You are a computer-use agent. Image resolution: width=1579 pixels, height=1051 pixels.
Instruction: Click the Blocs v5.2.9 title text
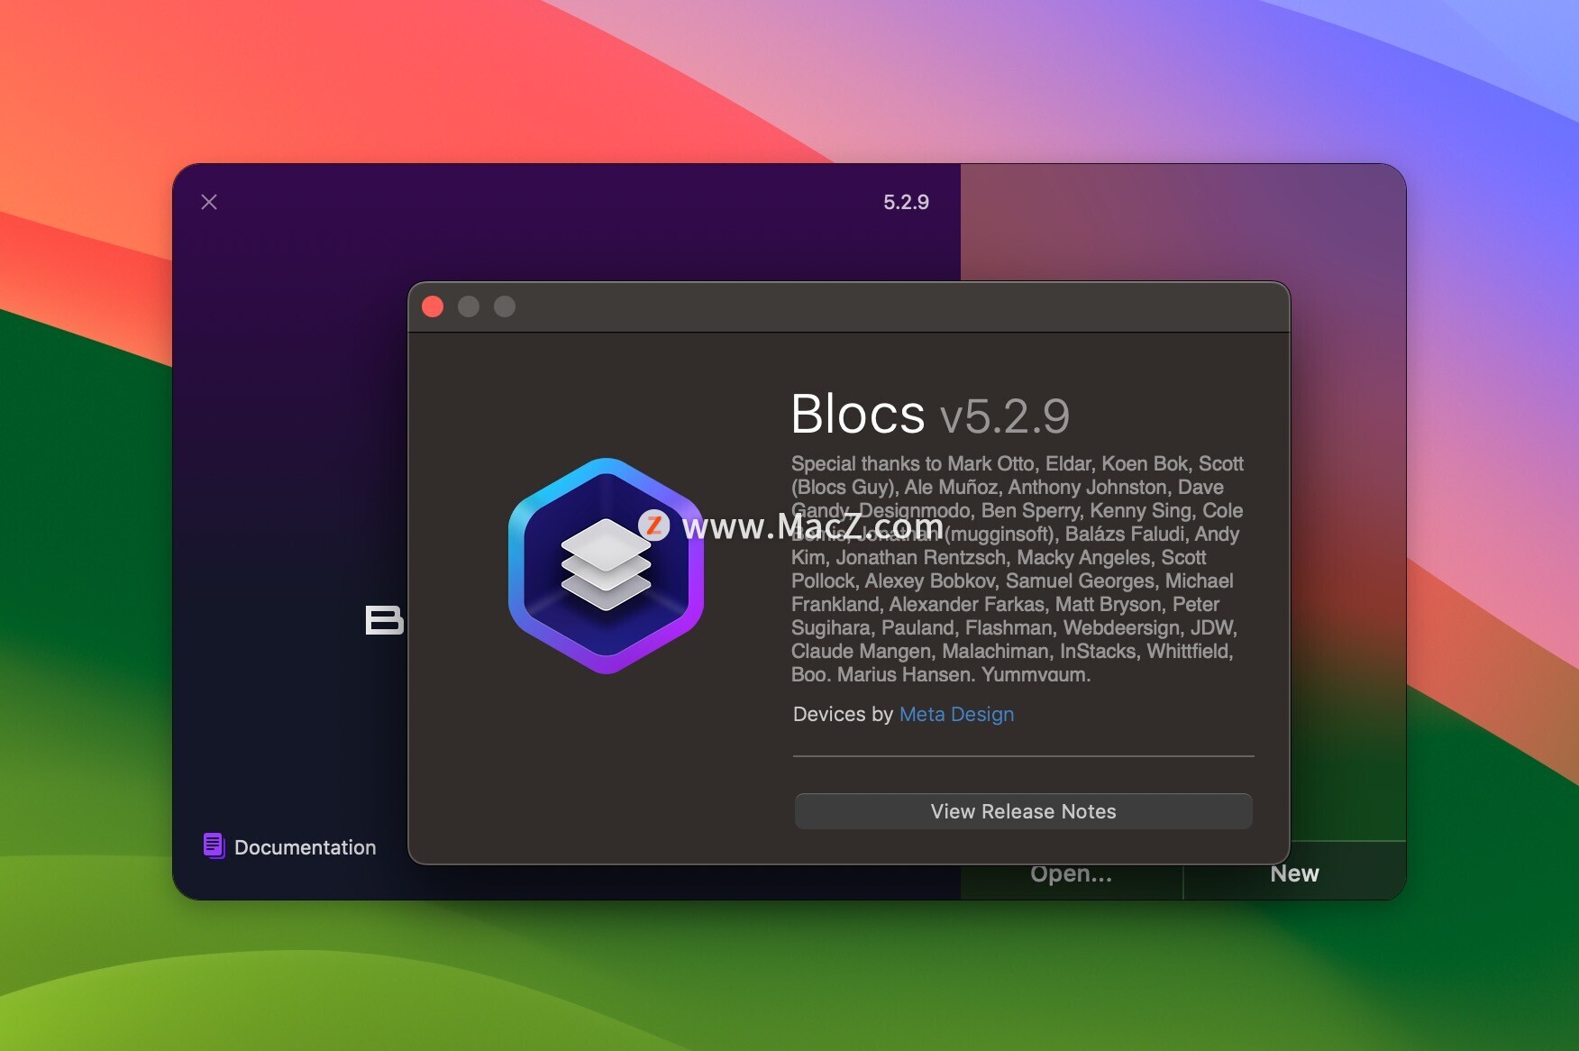point(930,415)
